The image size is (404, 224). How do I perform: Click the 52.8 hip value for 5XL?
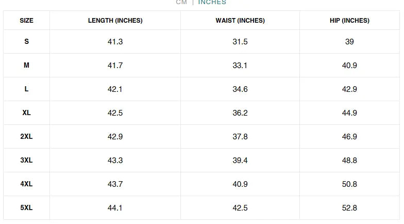(x=349, y=208)
